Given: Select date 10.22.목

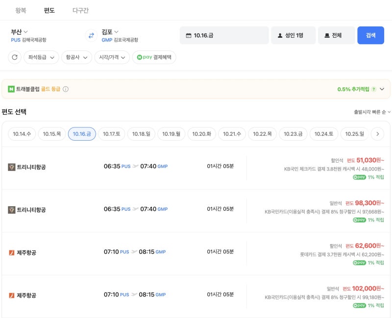Looking at the screenshot, I should tap(262, 134).
